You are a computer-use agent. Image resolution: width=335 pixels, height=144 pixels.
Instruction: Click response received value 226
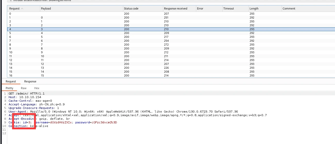166,68
